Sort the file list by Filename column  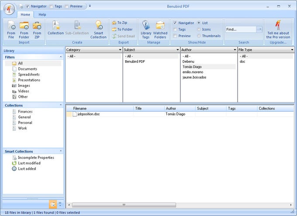point(100,109)
